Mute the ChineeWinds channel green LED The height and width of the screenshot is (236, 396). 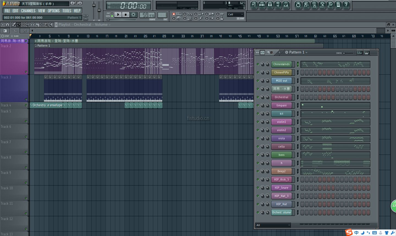click(x=258, y=64)
